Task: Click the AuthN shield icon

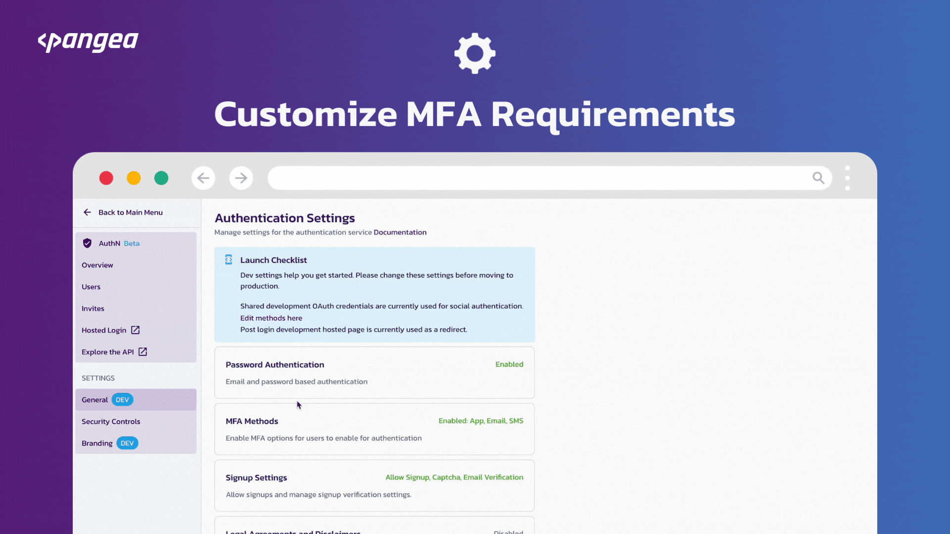Action: (87, 243)
